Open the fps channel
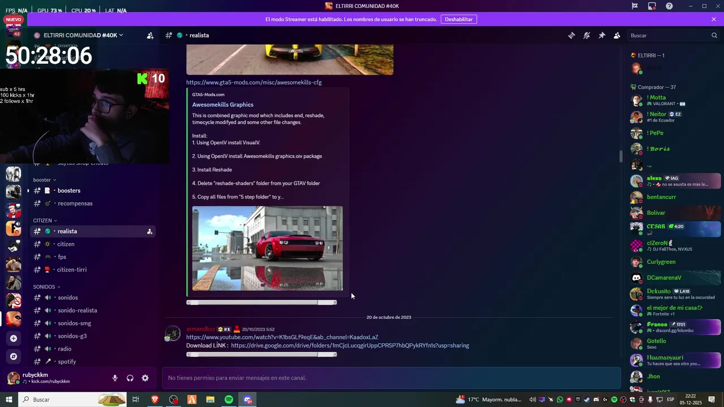This screenshot has height=407, width=724. (x=93, y=257)
